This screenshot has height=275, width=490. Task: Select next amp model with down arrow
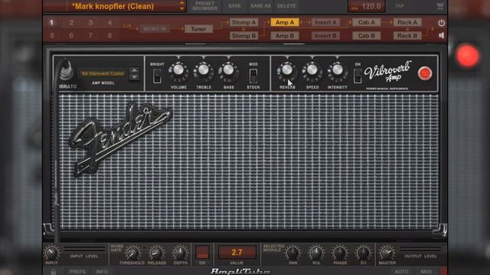pyautogui.click(x=135, y=77)
